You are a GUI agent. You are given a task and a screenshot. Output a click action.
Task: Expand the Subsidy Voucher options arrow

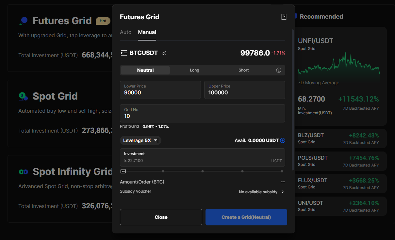(x=283, y=192)
